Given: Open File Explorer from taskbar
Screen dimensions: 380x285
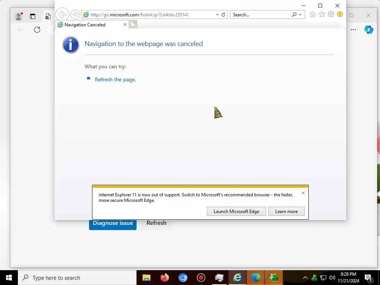Looking at the screenshot, I should click(146, 278).
